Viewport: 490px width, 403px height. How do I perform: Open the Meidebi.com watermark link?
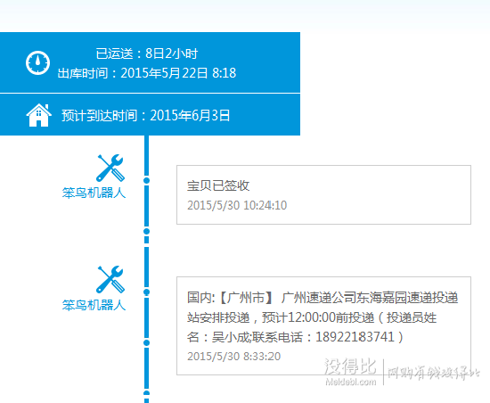click(x=351, y=382)
